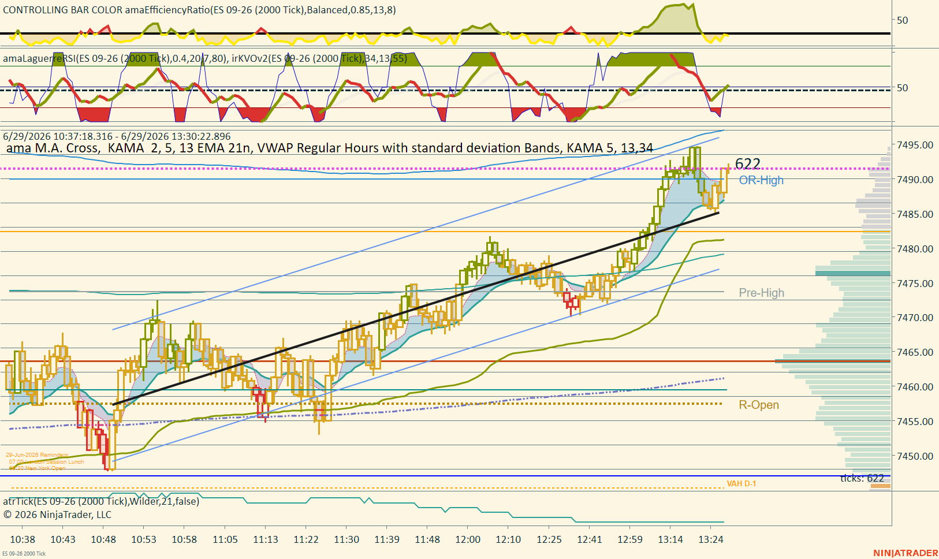This screenshot has height=559, width=939.
Task: Click the 12:59 time axis label
Action: (x=630, y=539)
